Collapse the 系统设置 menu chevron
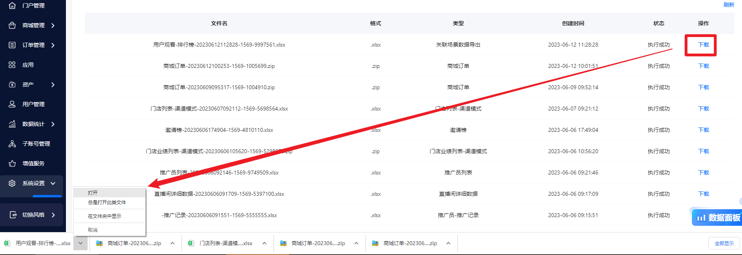742x255 pixels. coord(53,183)
